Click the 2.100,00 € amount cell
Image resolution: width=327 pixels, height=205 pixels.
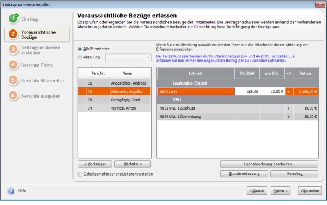306,92
